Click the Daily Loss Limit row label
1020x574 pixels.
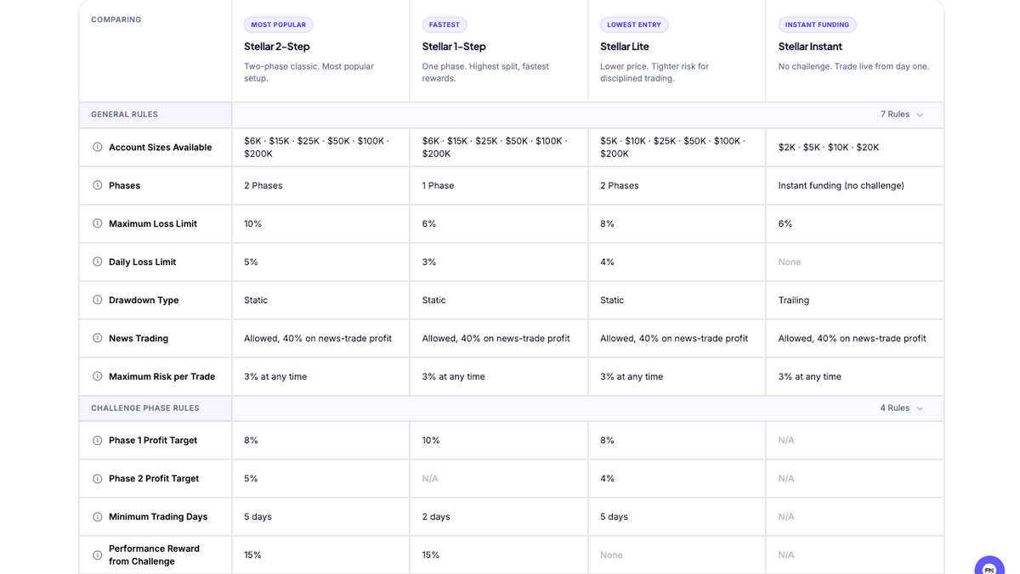pos(142,262)
